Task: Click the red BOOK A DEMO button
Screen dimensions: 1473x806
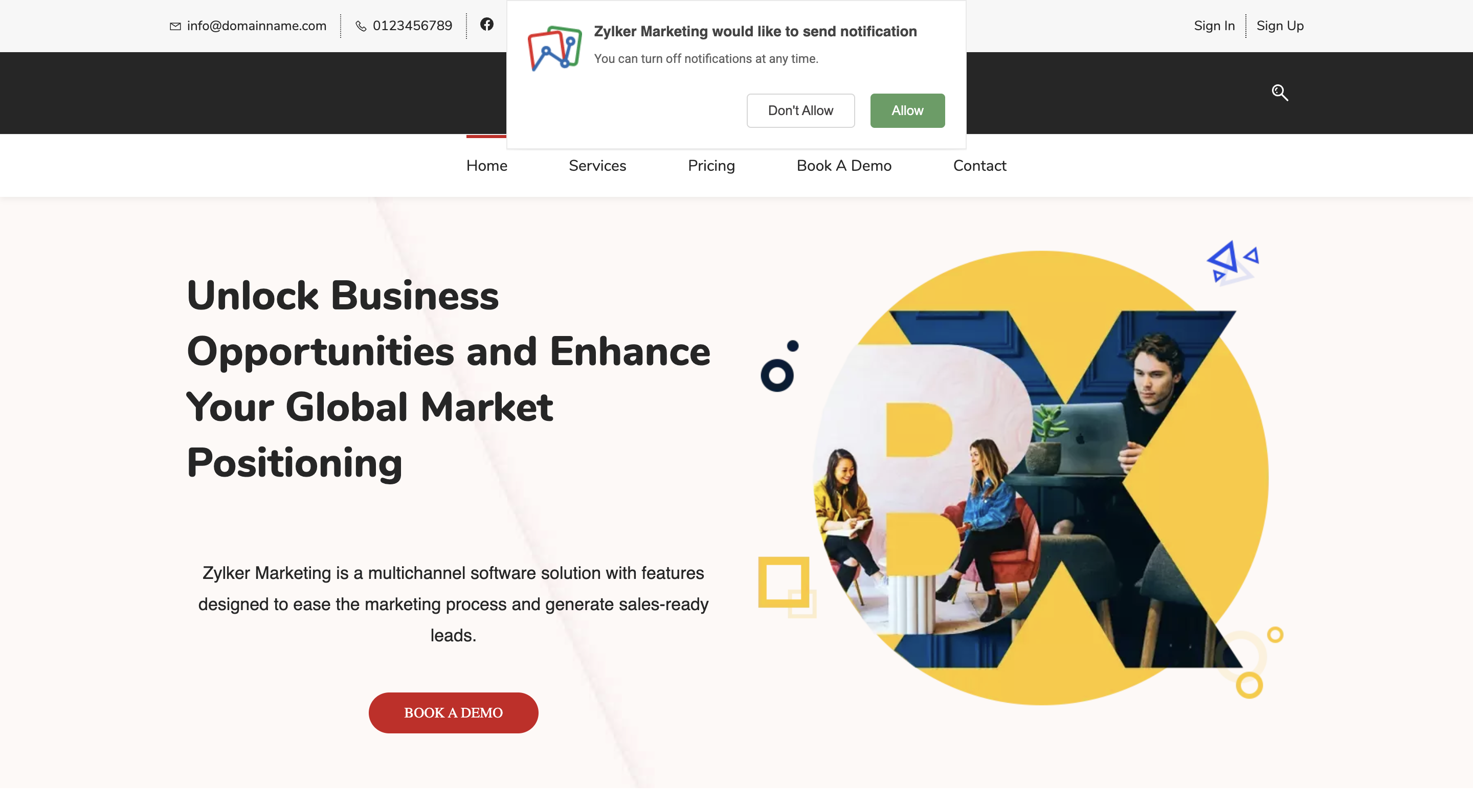Action: click(454, 712)
